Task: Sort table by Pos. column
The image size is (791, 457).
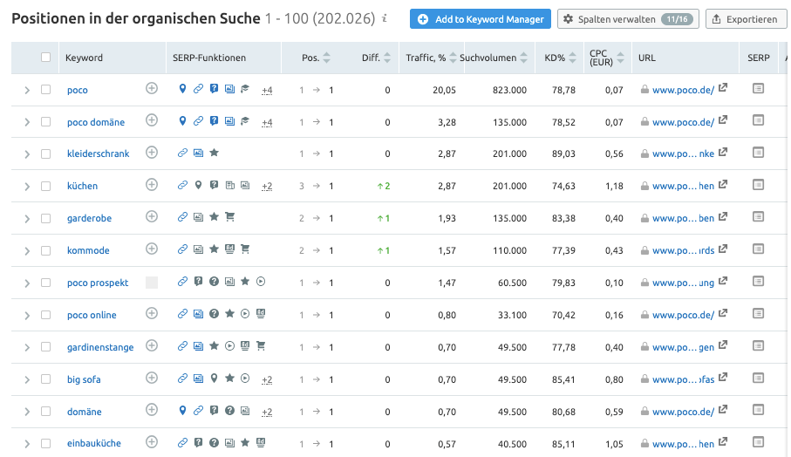Action: pyautogui.click(x=326, y=58)
